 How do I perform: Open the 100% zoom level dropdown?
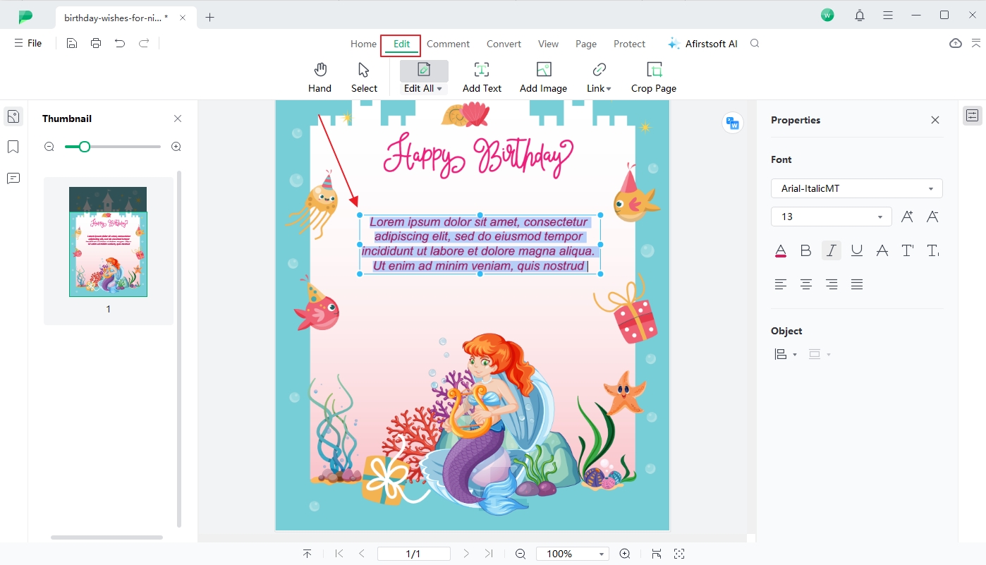(x=572, y=554)
